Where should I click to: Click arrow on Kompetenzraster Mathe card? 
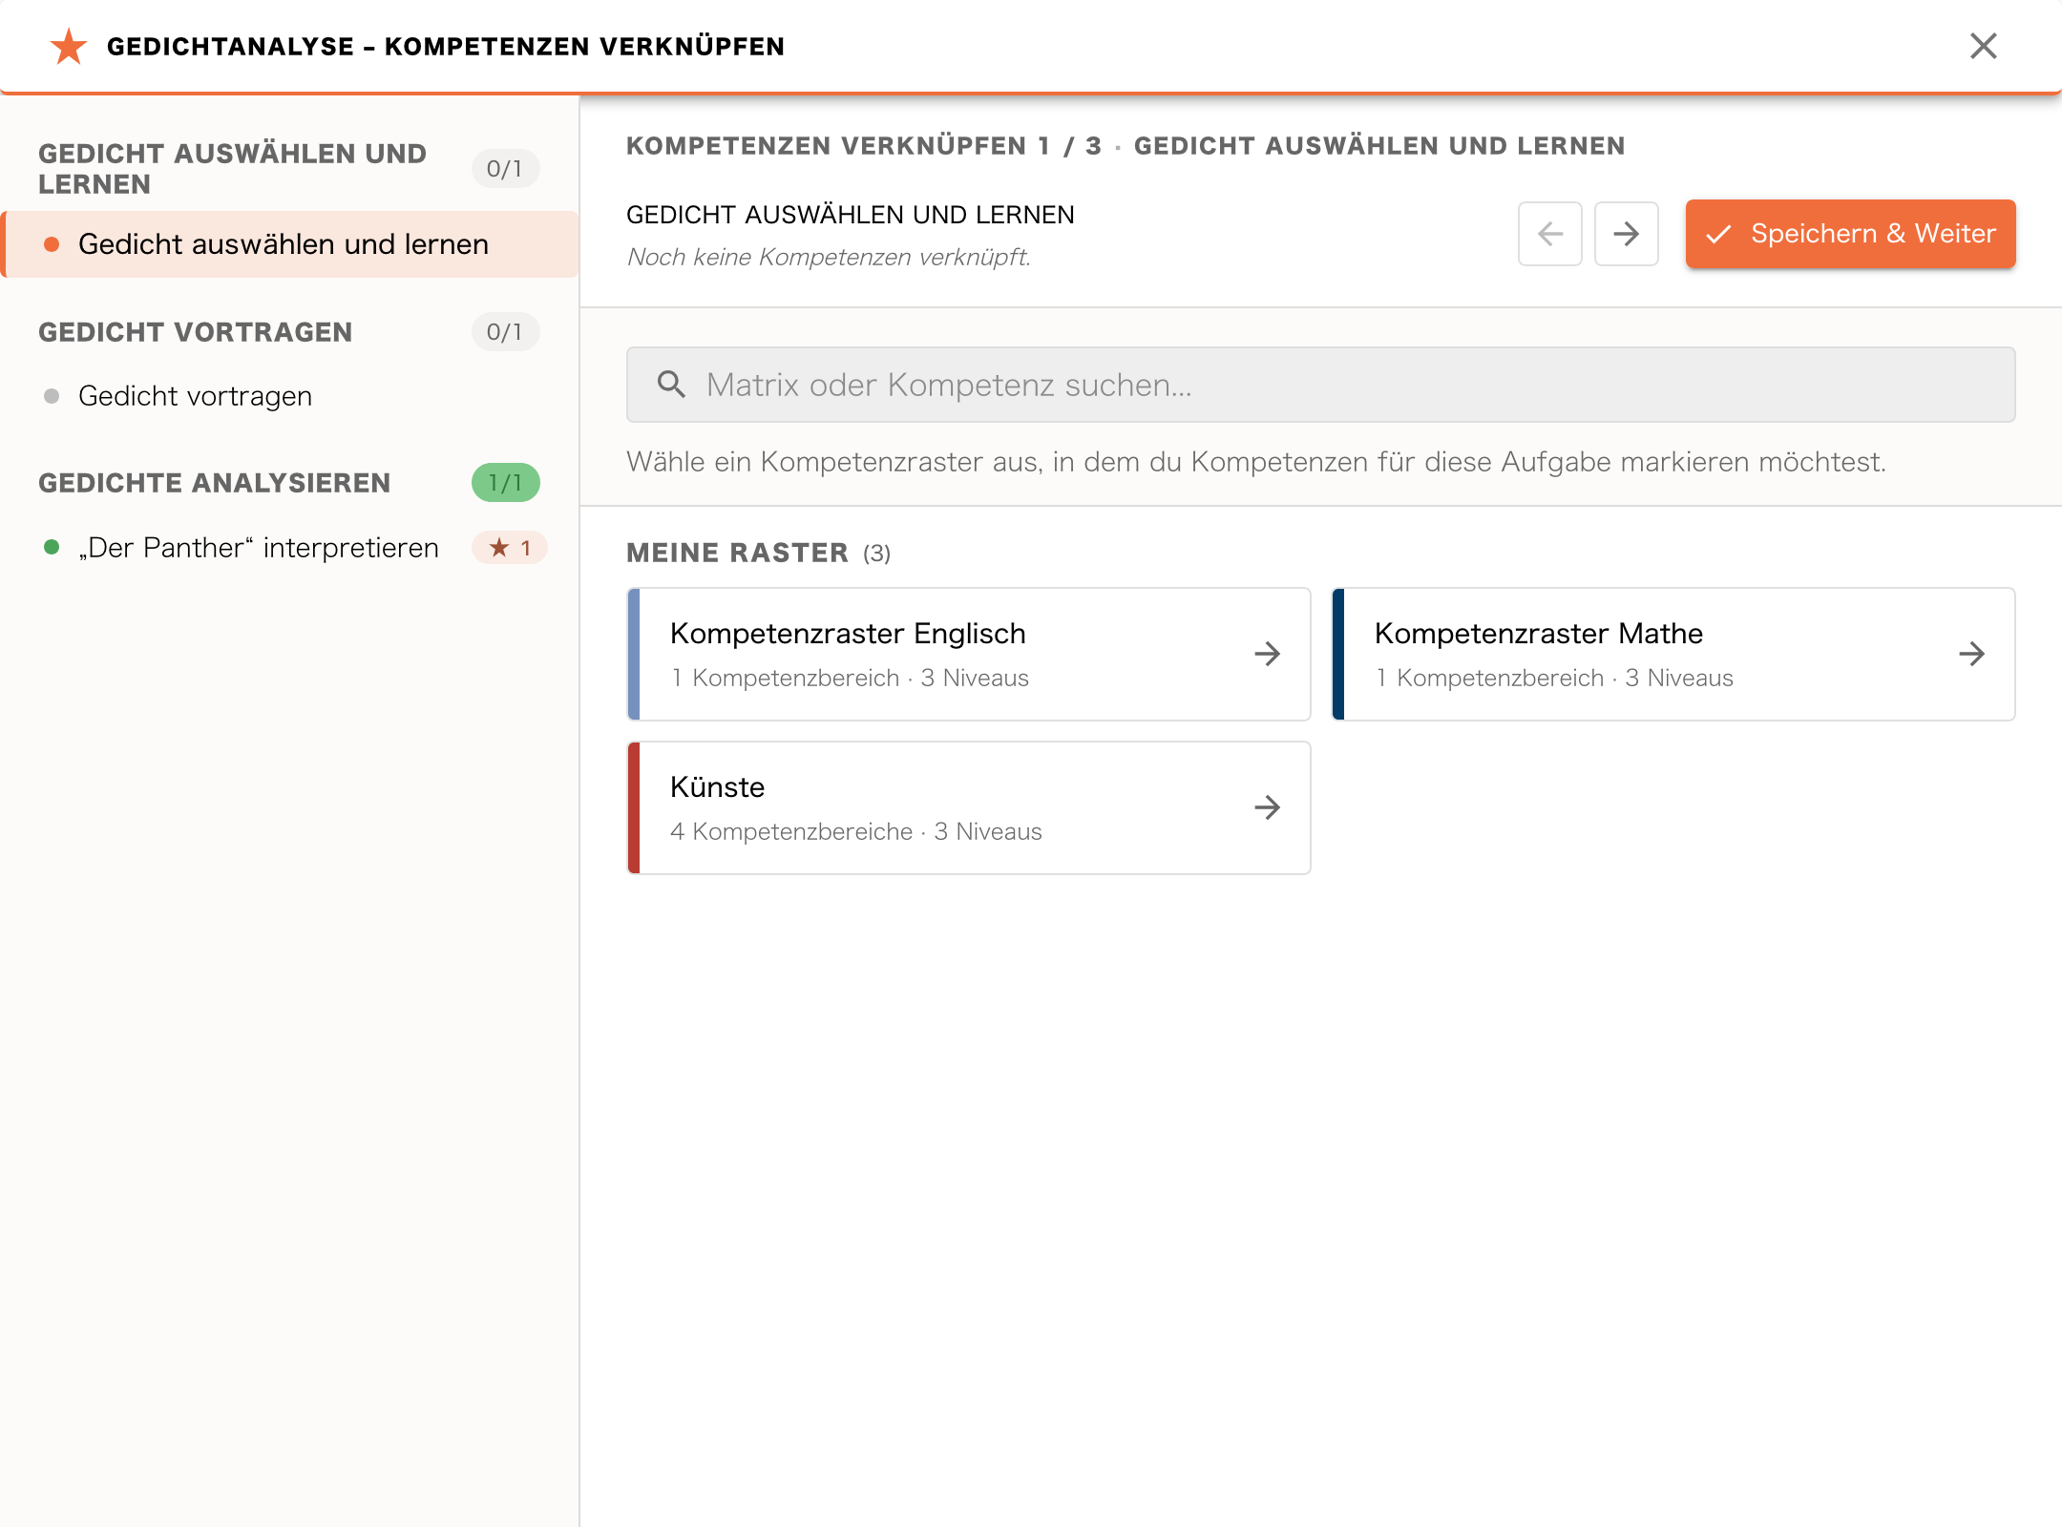pos(1971,654)
